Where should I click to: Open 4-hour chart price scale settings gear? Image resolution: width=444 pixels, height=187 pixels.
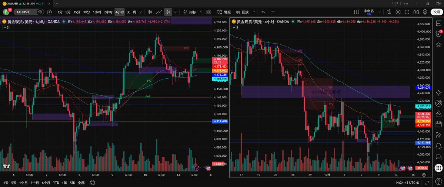pyautogui.click(x=424, y=175)
